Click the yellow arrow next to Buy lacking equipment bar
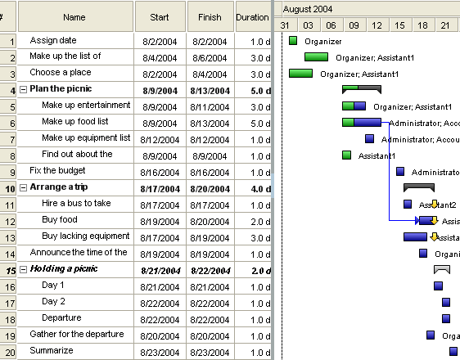The image size is (460, 360). tap(434, 237)
